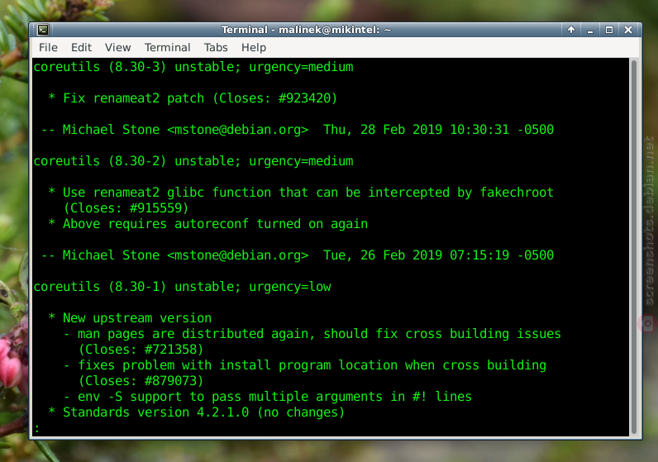Open the Terminal menu
Image resolution: width=658 pixels, height=462 pixels.
coord(167,47)
